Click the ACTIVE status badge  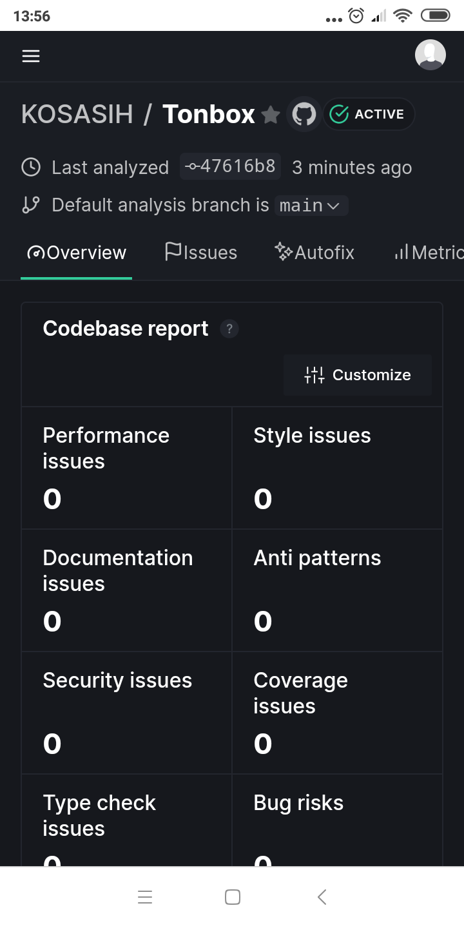[369, 115]
